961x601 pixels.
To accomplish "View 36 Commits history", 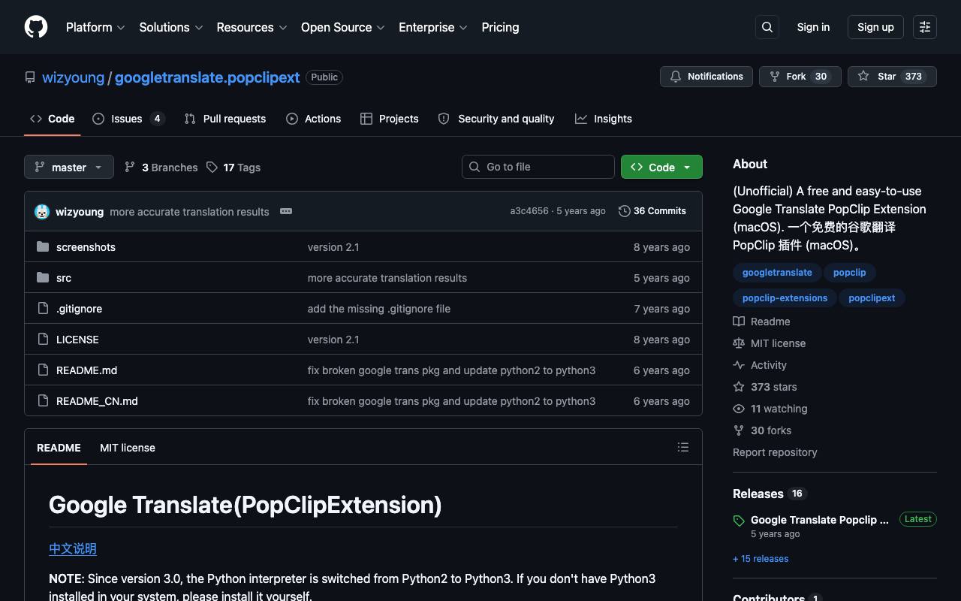I will pos(652,211).
